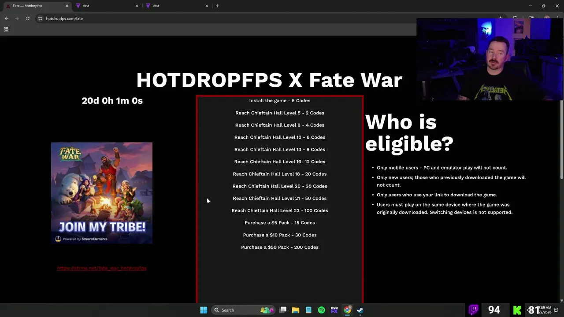Click the page vertical scrollbar
Screen dimensions: 564x317
561,140
